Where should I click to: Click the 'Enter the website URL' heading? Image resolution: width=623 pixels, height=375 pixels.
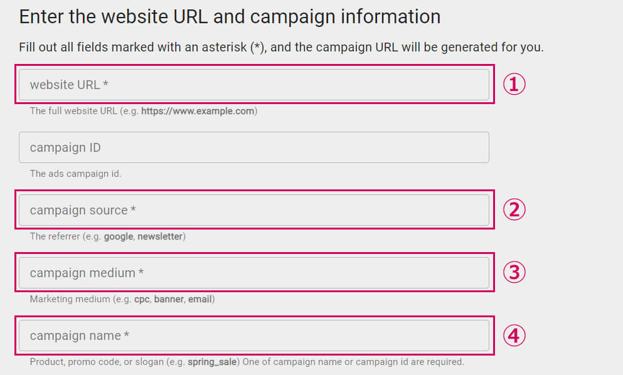(x=230, y=16)
